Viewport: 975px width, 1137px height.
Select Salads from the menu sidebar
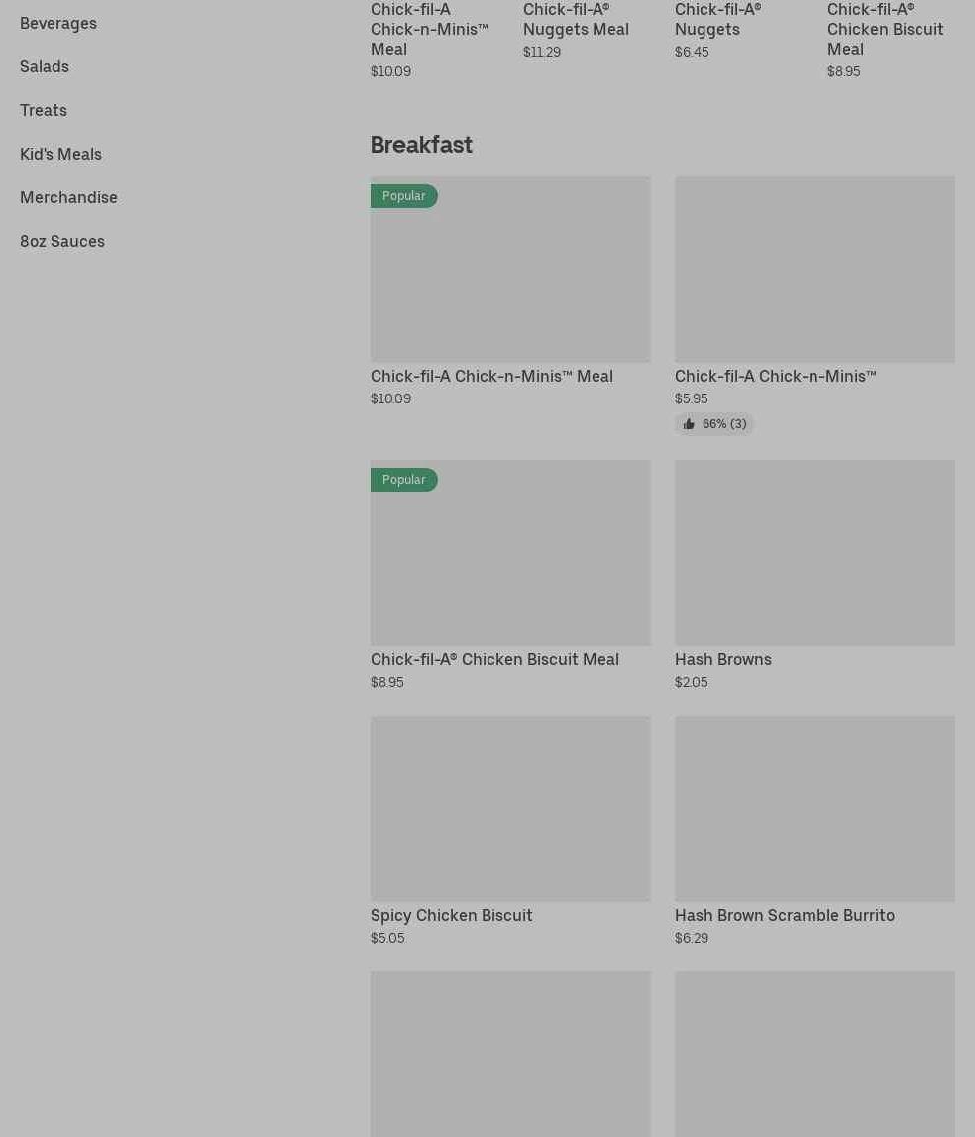click(x=45, y=66)
